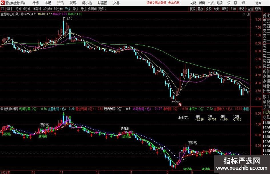Click the round icon beside 股朋指标网

click(x=2, y=109)
